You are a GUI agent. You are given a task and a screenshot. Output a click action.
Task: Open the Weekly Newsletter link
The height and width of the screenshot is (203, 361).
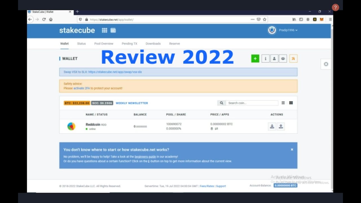pyautogui.click(x=132, y=103)
